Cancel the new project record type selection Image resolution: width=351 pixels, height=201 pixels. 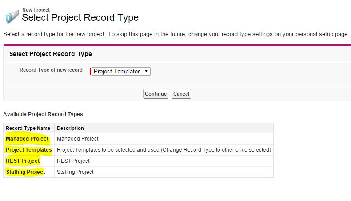coord(181,94)
